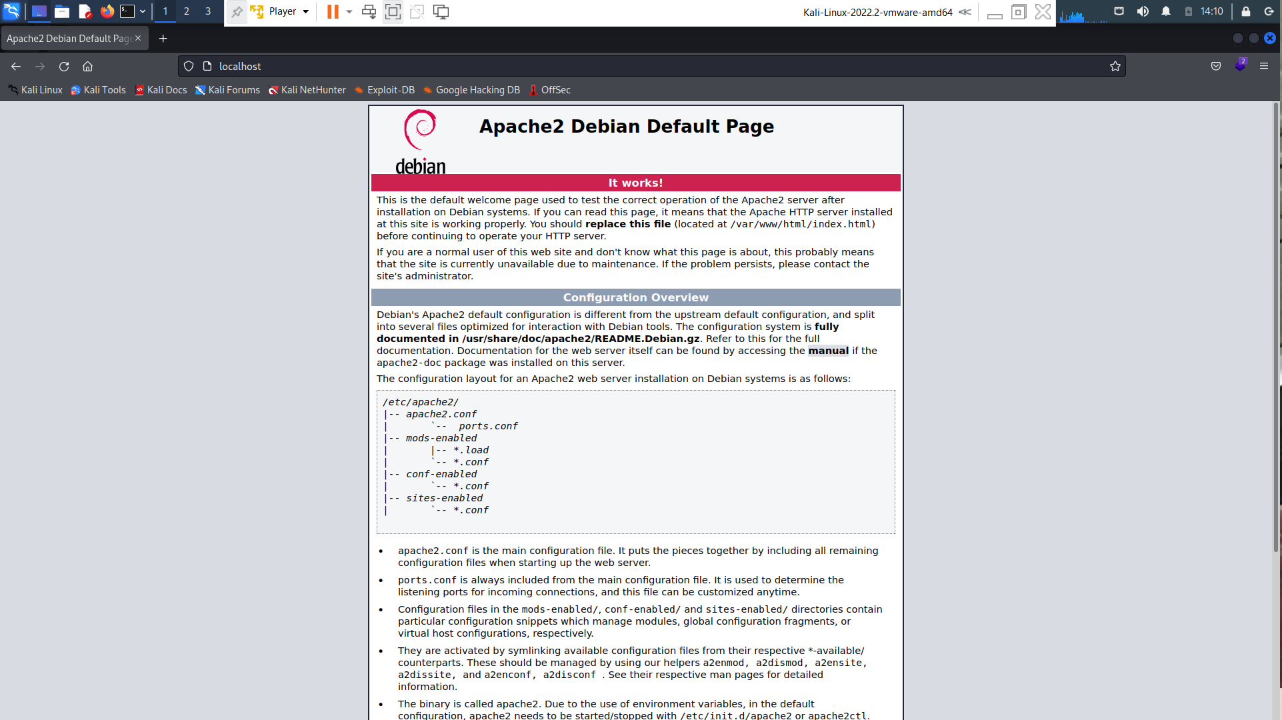Expand the VM power options arrow
Image resolution: width=1282 pixels, height=720 pixels.
(349, 11)
